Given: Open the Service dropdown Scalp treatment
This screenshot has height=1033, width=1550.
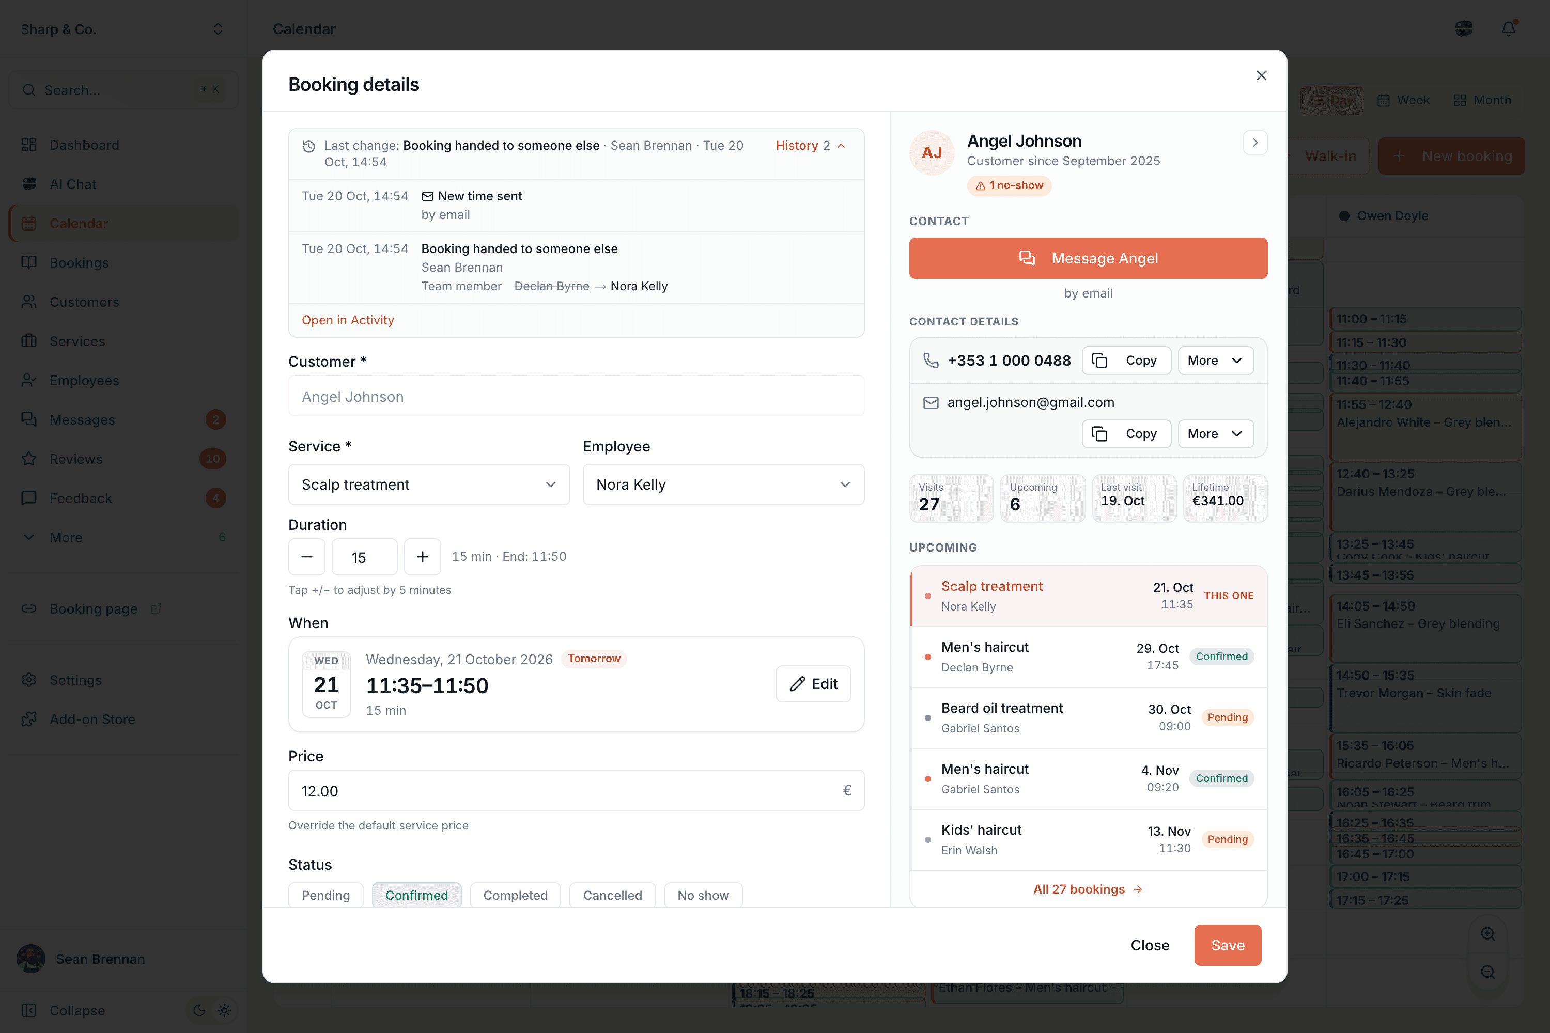Looking at the screenshot, I should click(x=429, y=485).
